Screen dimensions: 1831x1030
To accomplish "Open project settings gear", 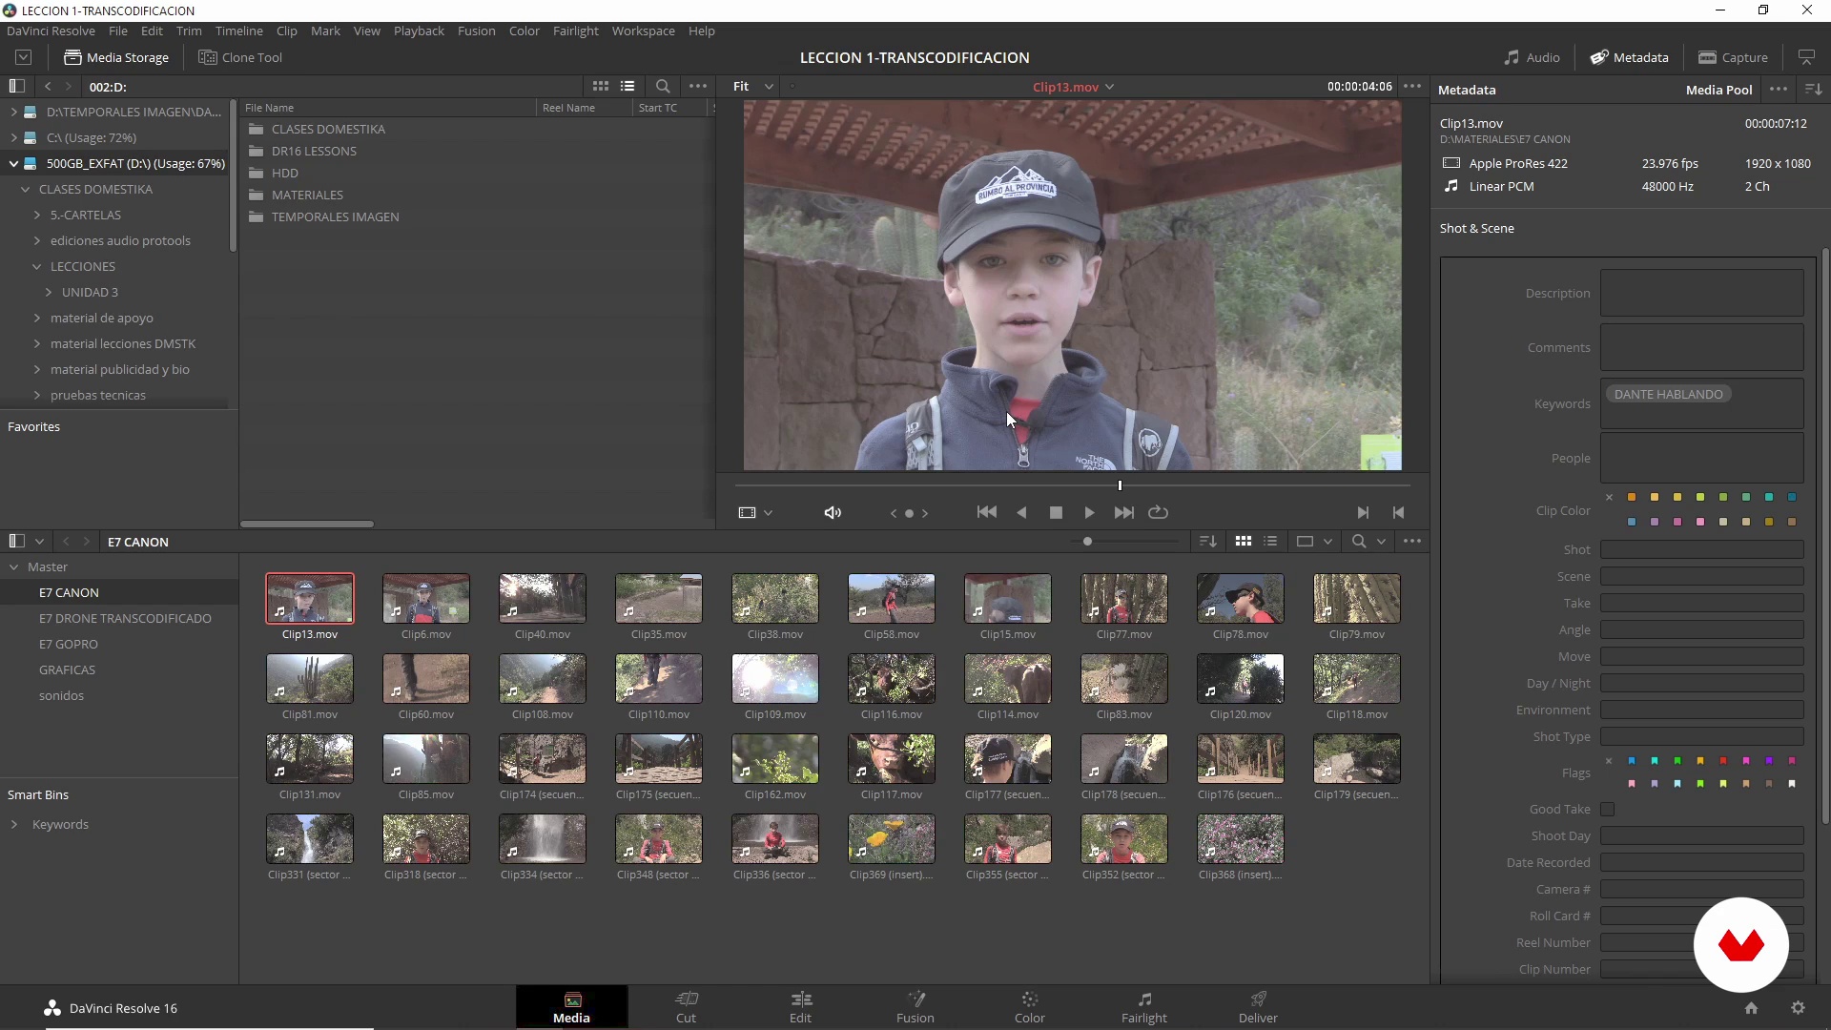I will tap(1798, 1008).
